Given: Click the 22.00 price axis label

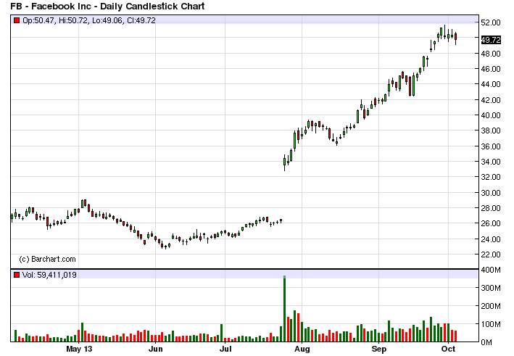Looking at the screenshot, I should point(491,254).
